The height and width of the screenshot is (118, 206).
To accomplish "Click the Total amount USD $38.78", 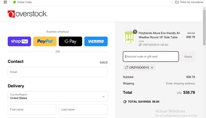I will pyautogui.click(x=186, y=93).
